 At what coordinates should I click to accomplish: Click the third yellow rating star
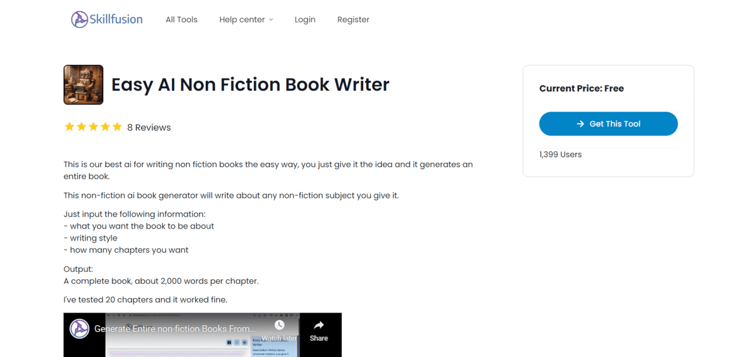pyautogui.click(x=93, y=127)
